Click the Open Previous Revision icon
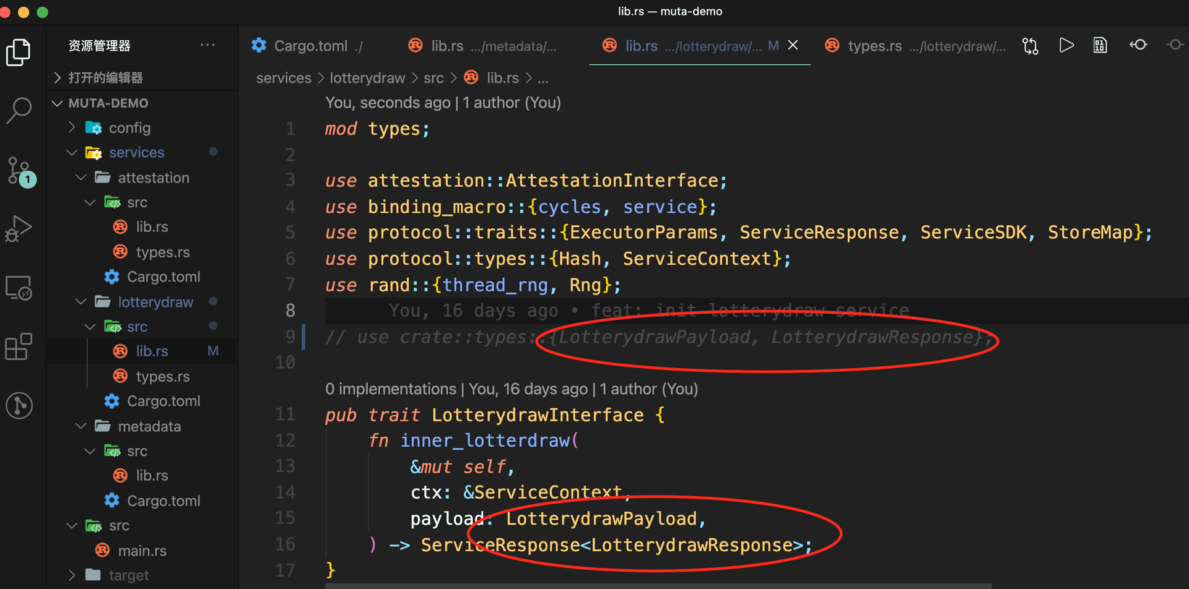 (1138, 45)
